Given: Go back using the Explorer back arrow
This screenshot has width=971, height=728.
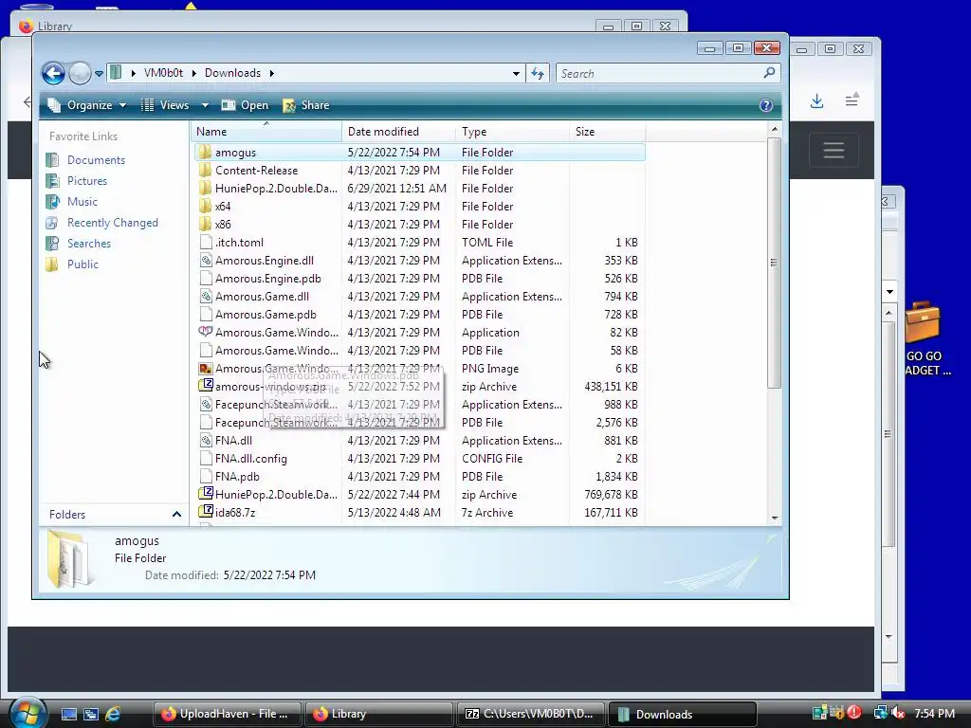Looking at the screenshot, I should click(53, 73).
